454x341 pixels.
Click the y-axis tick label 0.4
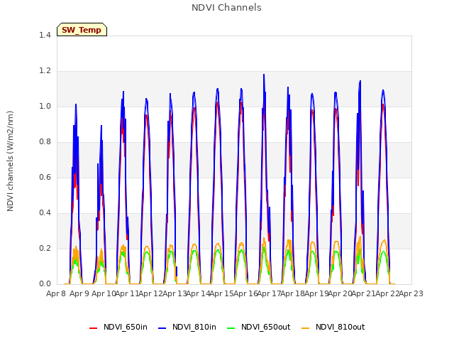click(45, 213)
